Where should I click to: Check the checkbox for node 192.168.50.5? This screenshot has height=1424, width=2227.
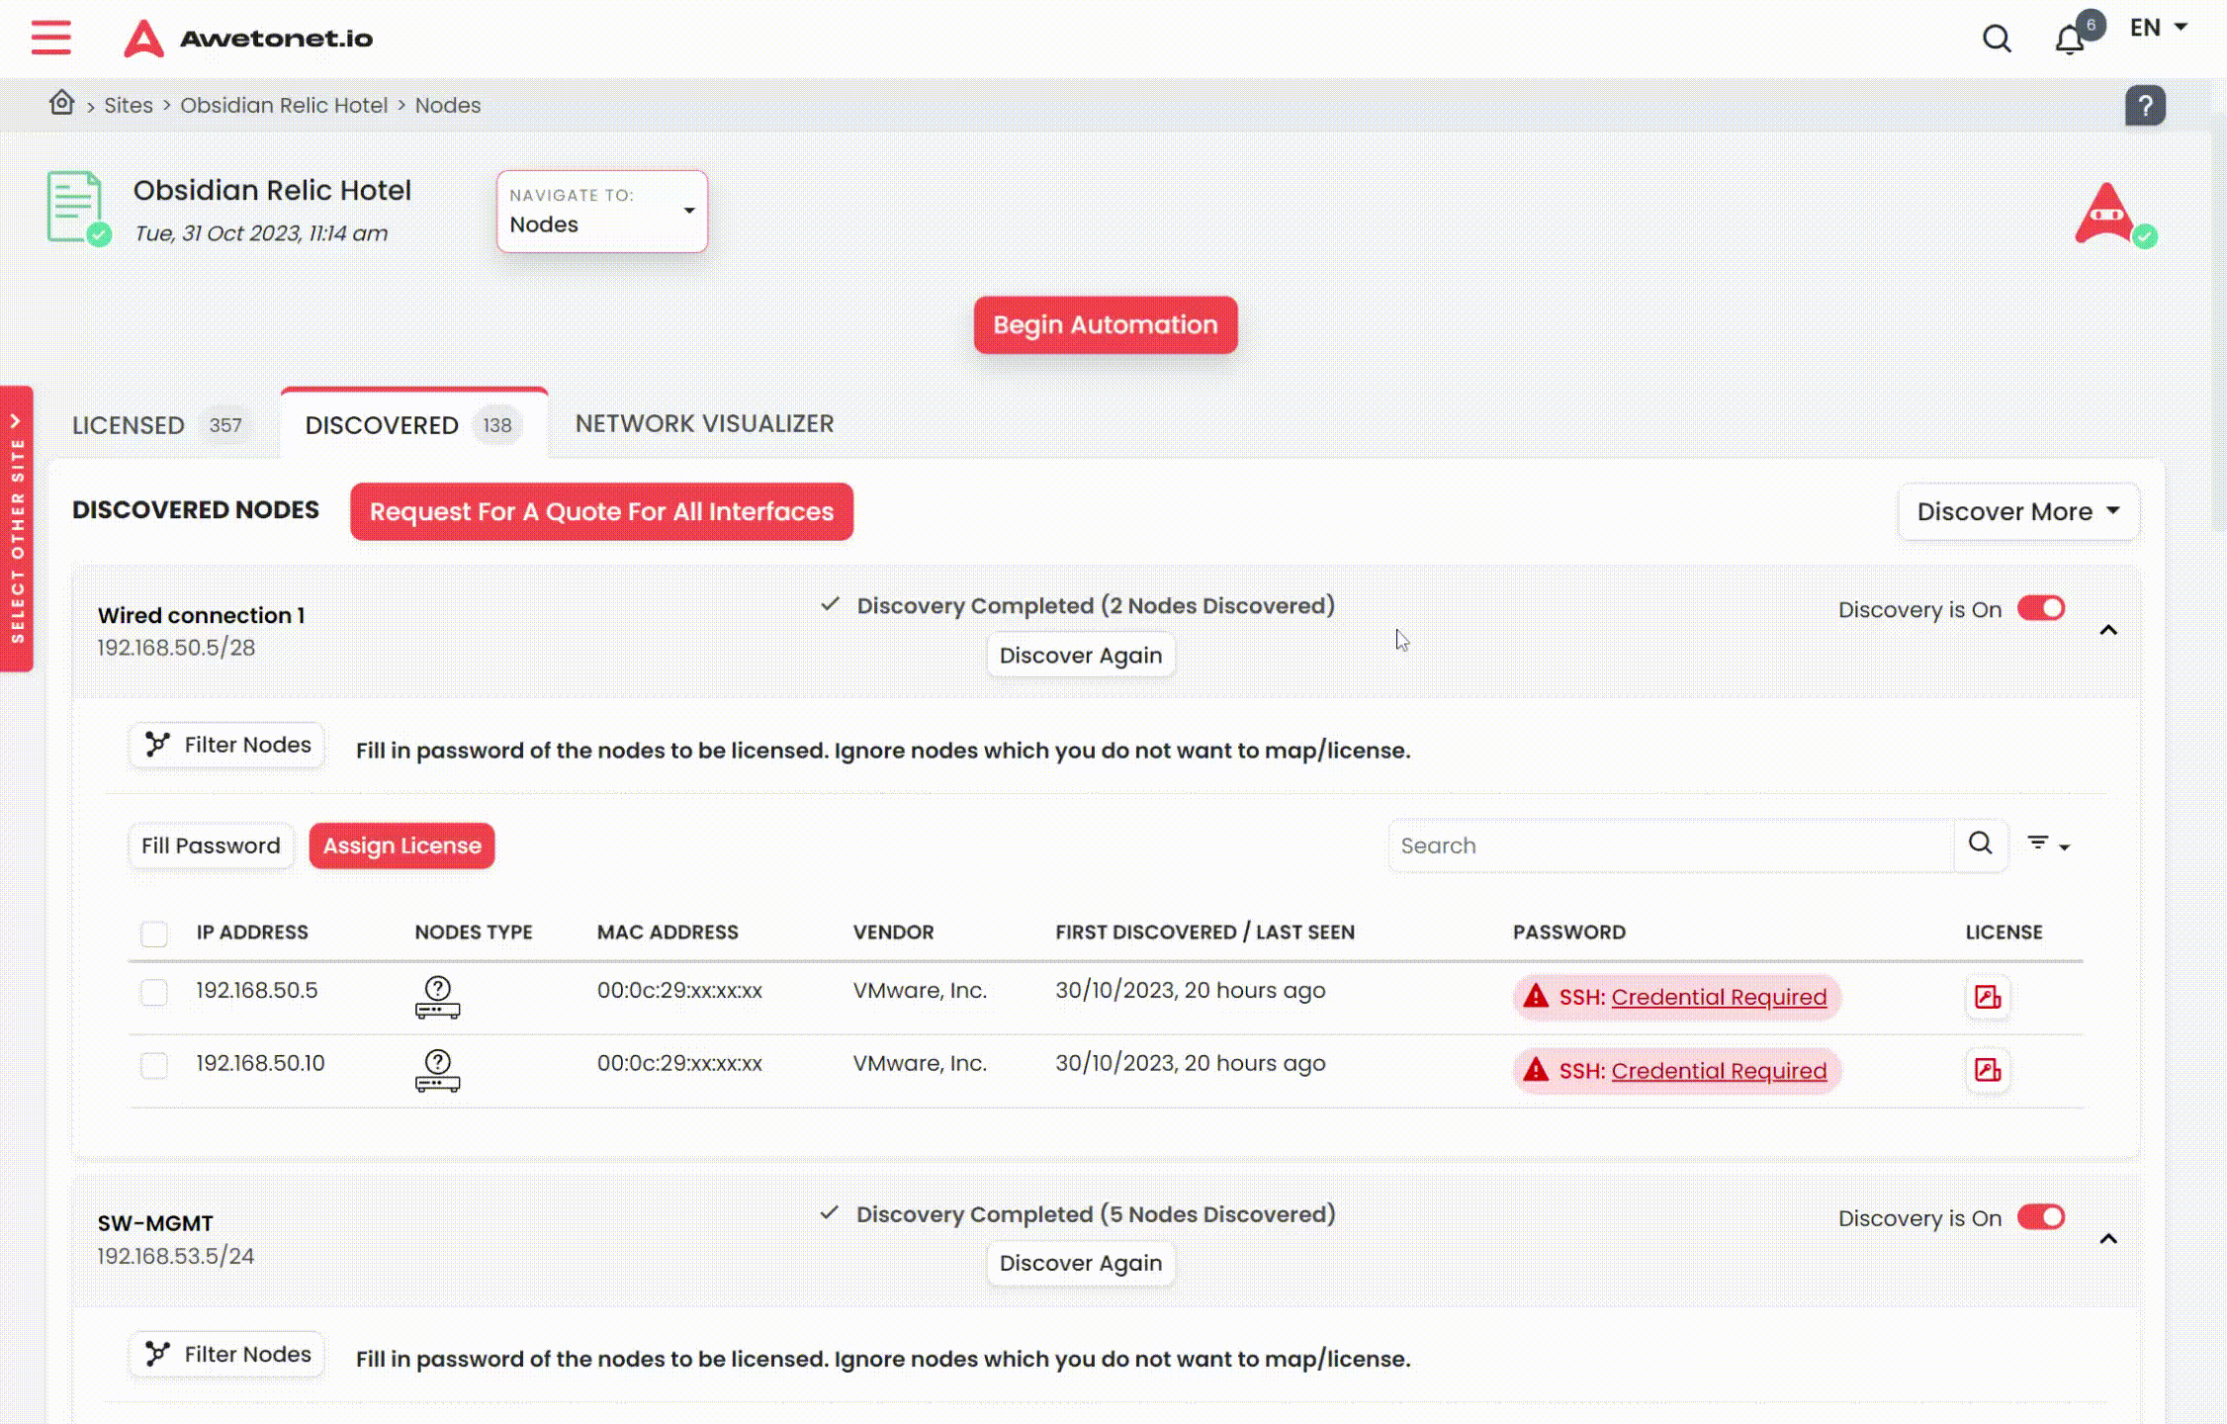[x=154, y=989]
